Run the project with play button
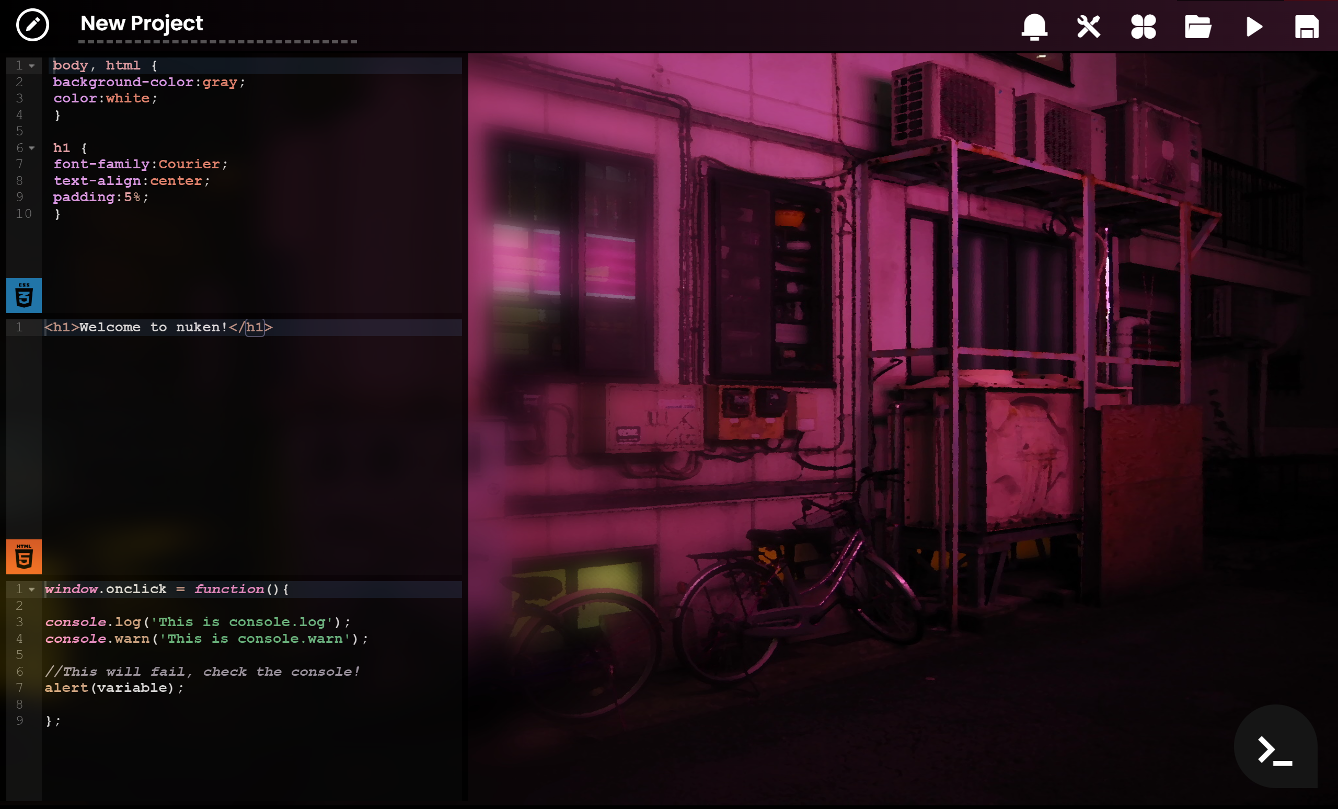1338x809 pixels. (x=1253, y=27)
